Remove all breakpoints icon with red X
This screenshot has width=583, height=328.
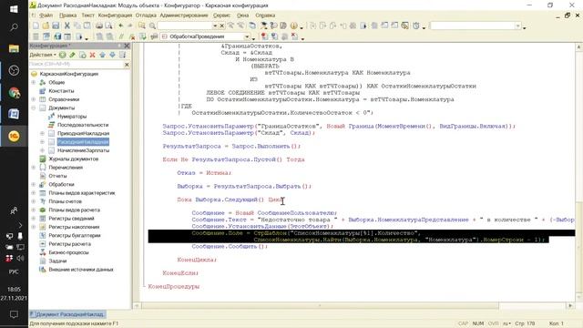(294, 36)
